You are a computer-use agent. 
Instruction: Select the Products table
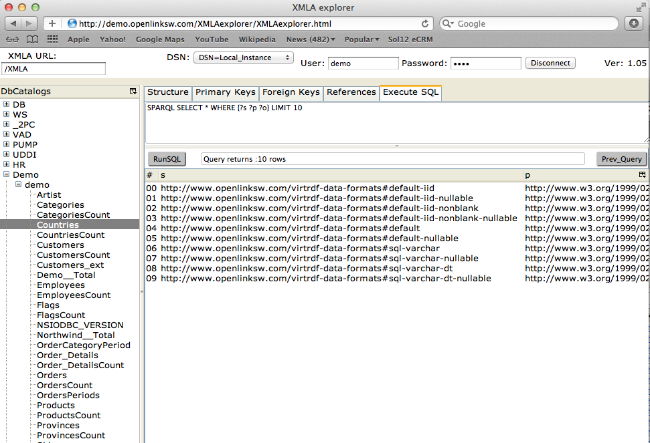coord(56,405)
